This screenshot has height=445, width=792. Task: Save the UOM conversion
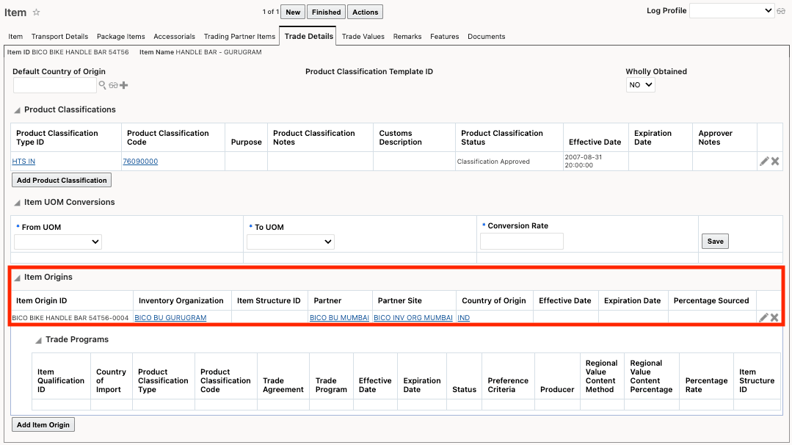click(x=715, y=242)
